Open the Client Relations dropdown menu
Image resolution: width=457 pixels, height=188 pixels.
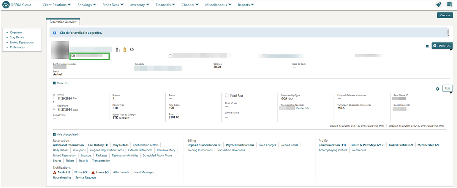(x=57, y=5)
